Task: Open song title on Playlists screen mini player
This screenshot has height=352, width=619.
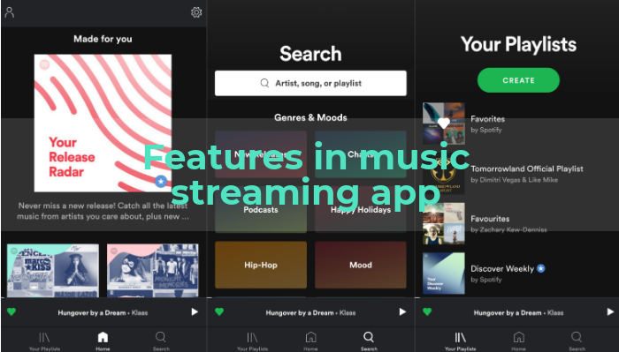Action: tap(518, 312)
